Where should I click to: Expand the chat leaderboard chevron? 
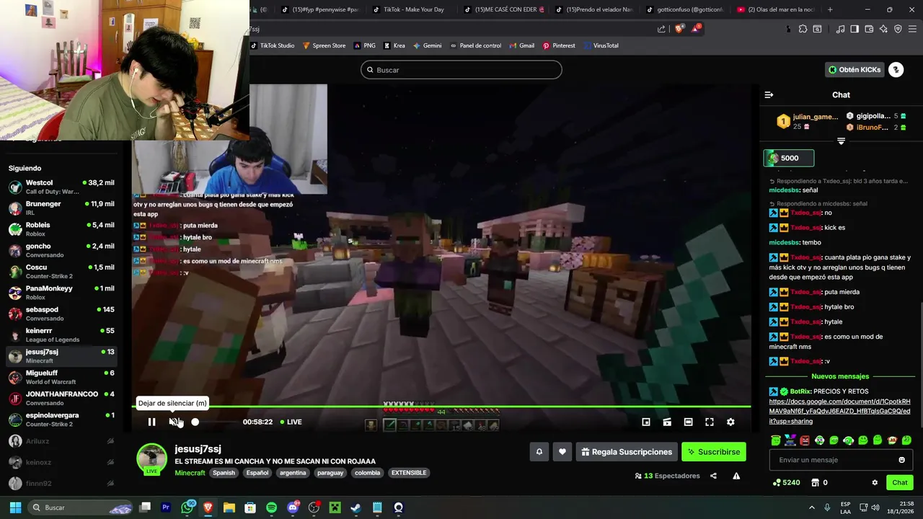coord(841,141)
